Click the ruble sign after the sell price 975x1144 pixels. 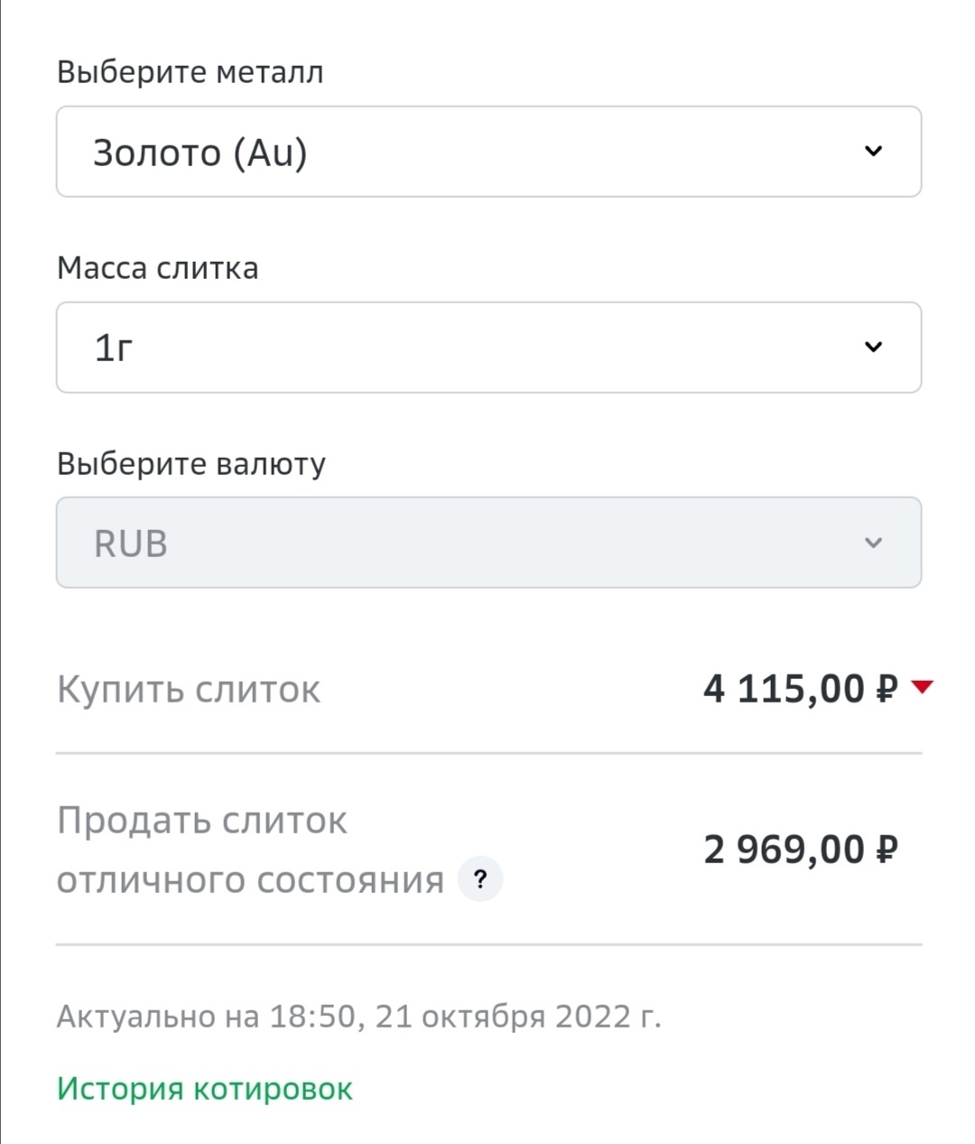click(x=887, y=851)
